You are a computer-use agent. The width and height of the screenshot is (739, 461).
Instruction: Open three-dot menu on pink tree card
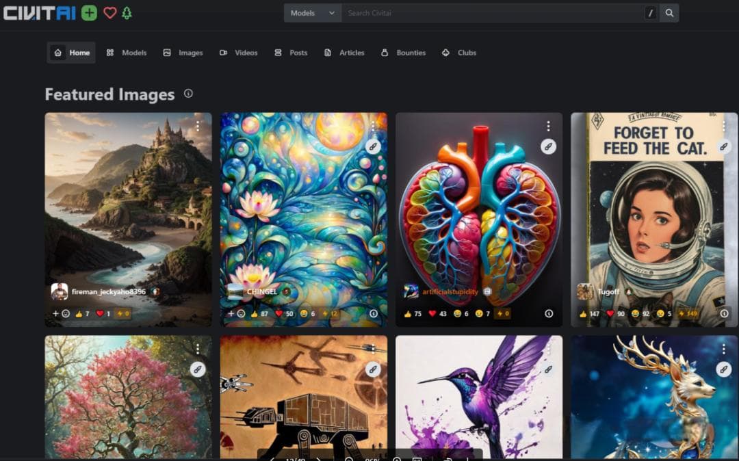point(198,349)
